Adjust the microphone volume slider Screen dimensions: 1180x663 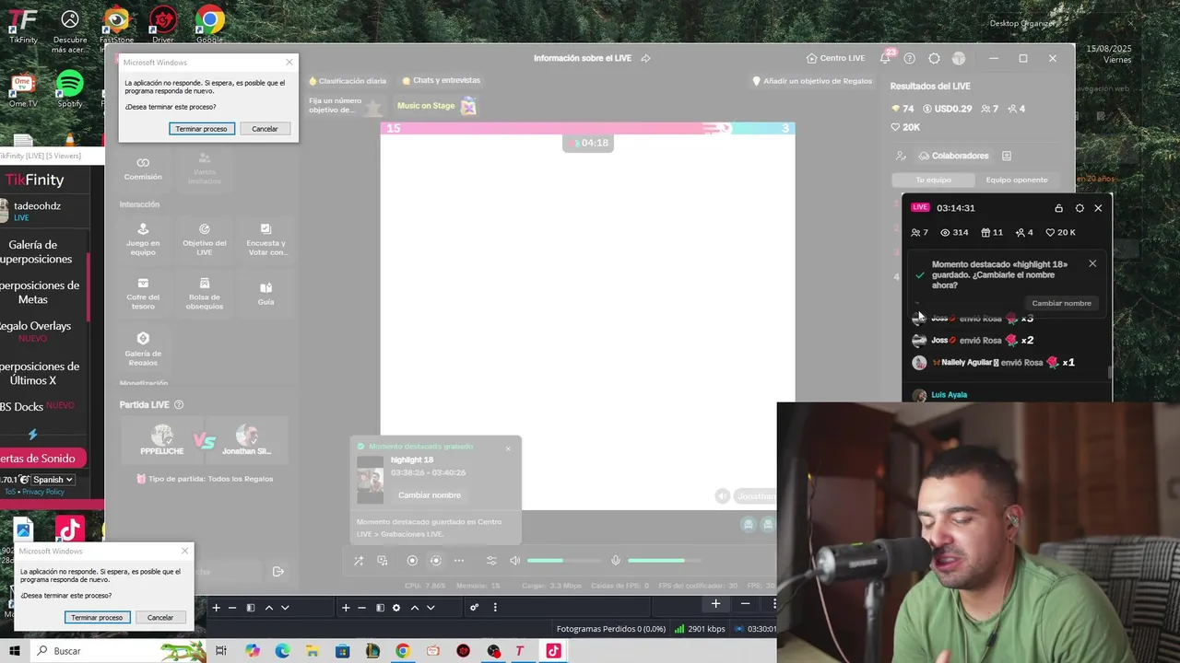tap(664, 561)
